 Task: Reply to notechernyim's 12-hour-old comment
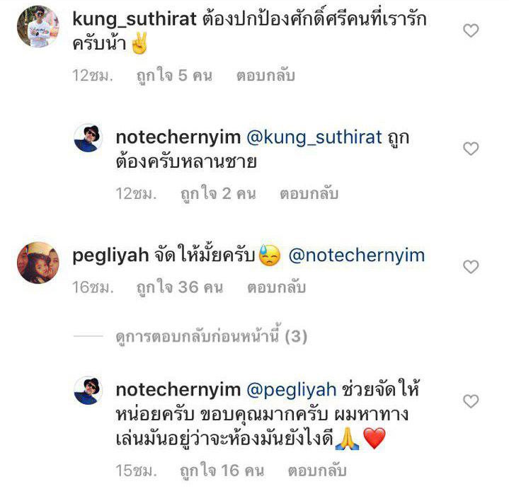click(309, 194)
